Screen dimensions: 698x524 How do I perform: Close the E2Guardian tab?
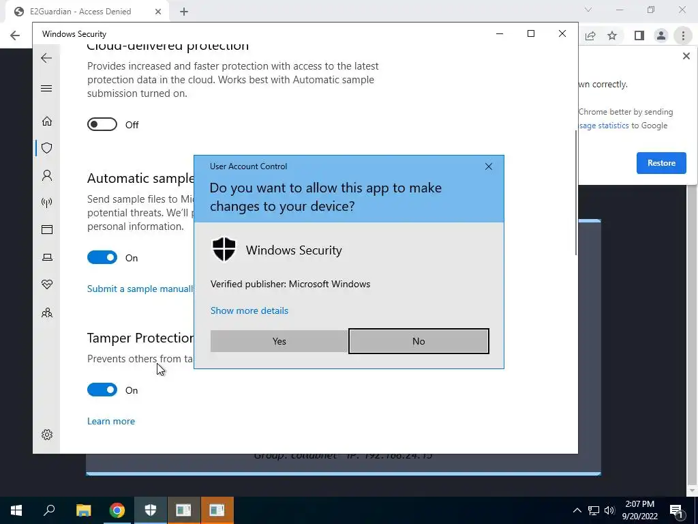click(157, 12)
